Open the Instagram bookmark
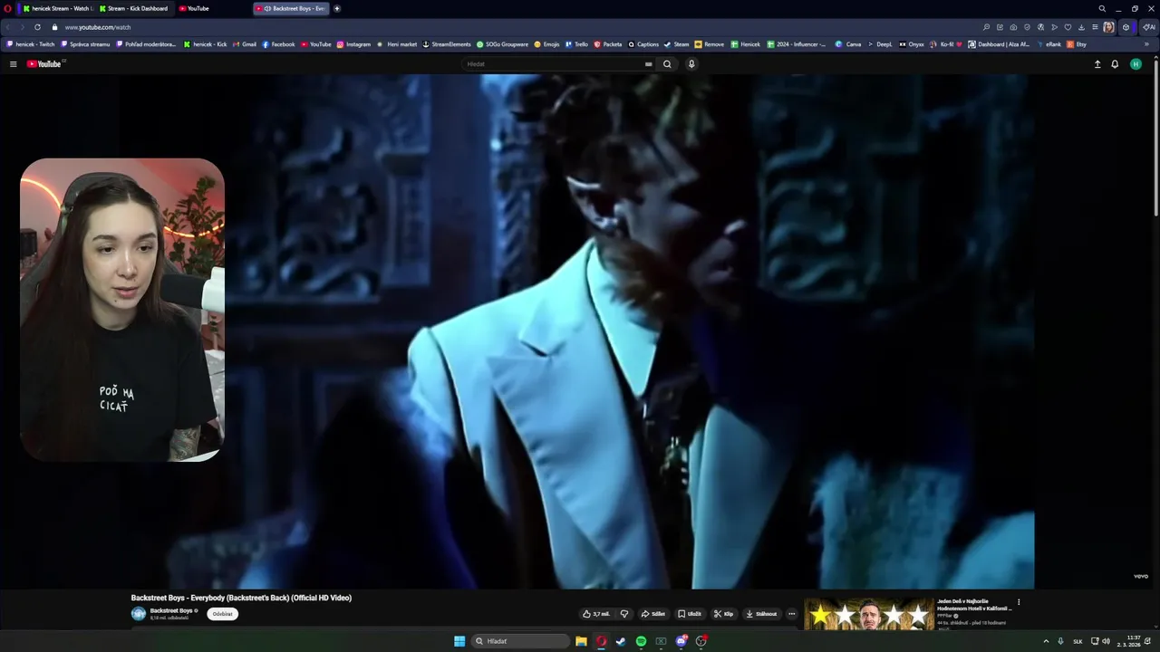1160x652 pixels. tap(353, 44)
